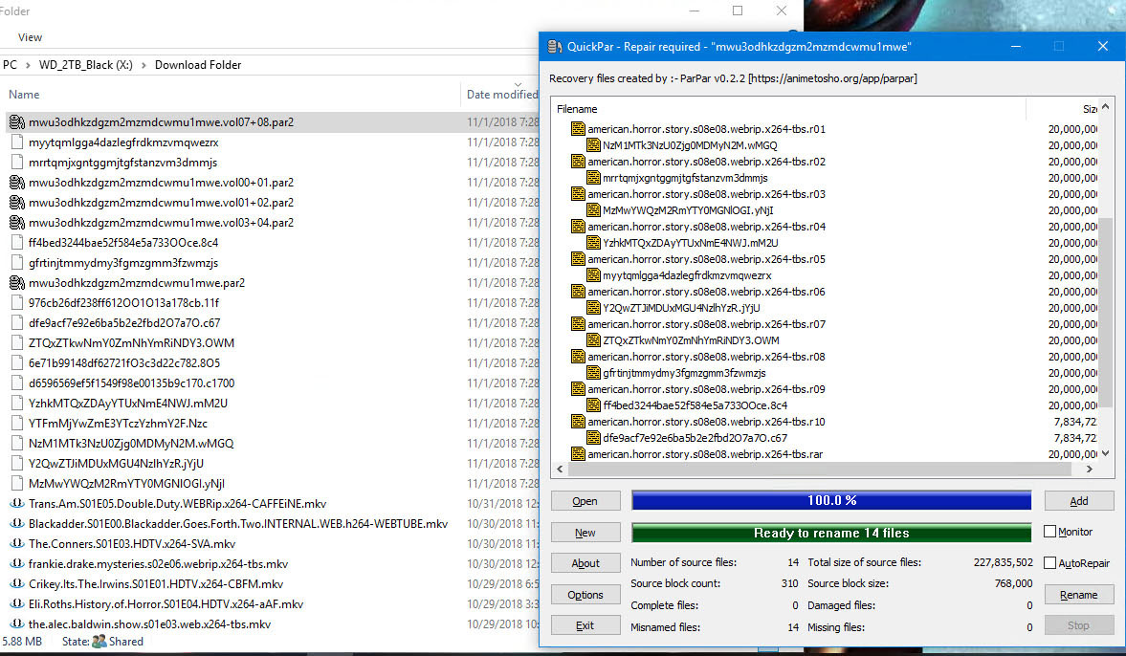The height and width of the screenshot is (656, 1126).
Task: Click the status icon for american.horror.story r10
Action: point(577,422)
